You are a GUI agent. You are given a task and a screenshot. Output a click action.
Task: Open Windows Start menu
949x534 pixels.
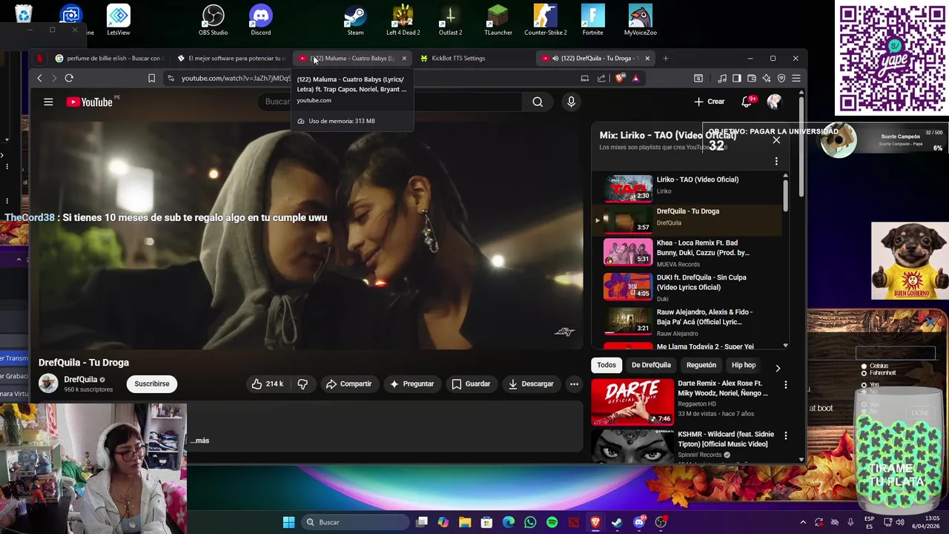[x=288, y=522]
